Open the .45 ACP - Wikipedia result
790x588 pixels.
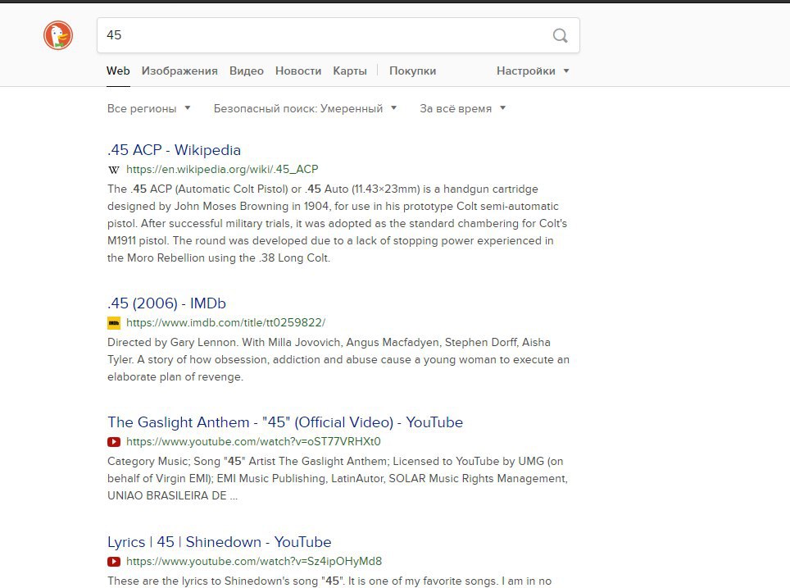pos(175,150)
